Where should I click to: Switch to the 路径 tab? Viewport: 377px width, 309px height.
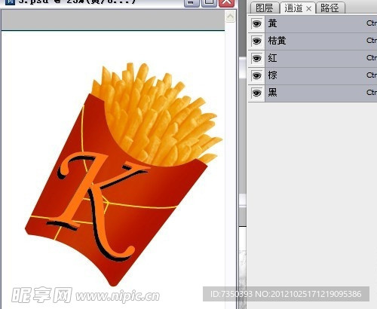pyautogui.click(x=330, y=8)
